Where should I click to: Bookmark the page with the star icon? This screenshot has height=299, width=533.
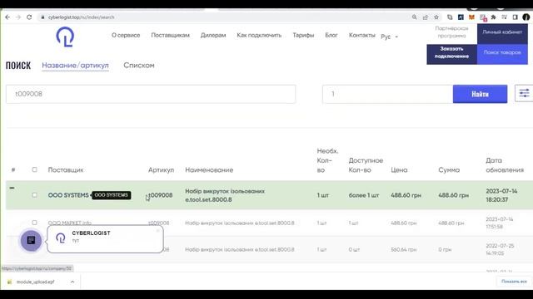click(x=436, y=17)
